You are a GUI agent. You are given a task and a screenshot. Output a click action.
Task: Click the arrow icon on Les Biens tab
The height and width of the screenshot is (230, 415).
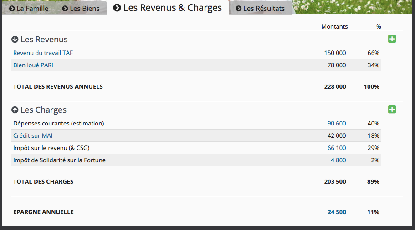pos(65,9)
